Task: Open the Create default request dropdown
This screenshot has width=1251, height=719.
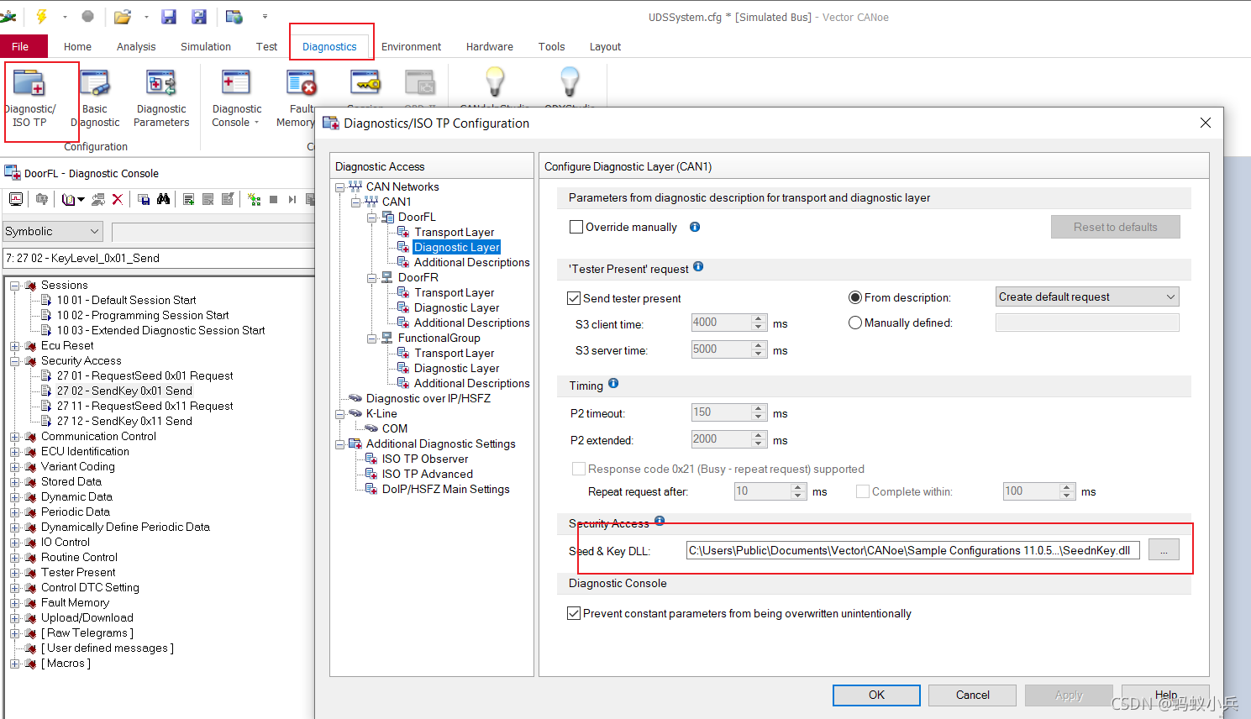Action: (1087, 297)
